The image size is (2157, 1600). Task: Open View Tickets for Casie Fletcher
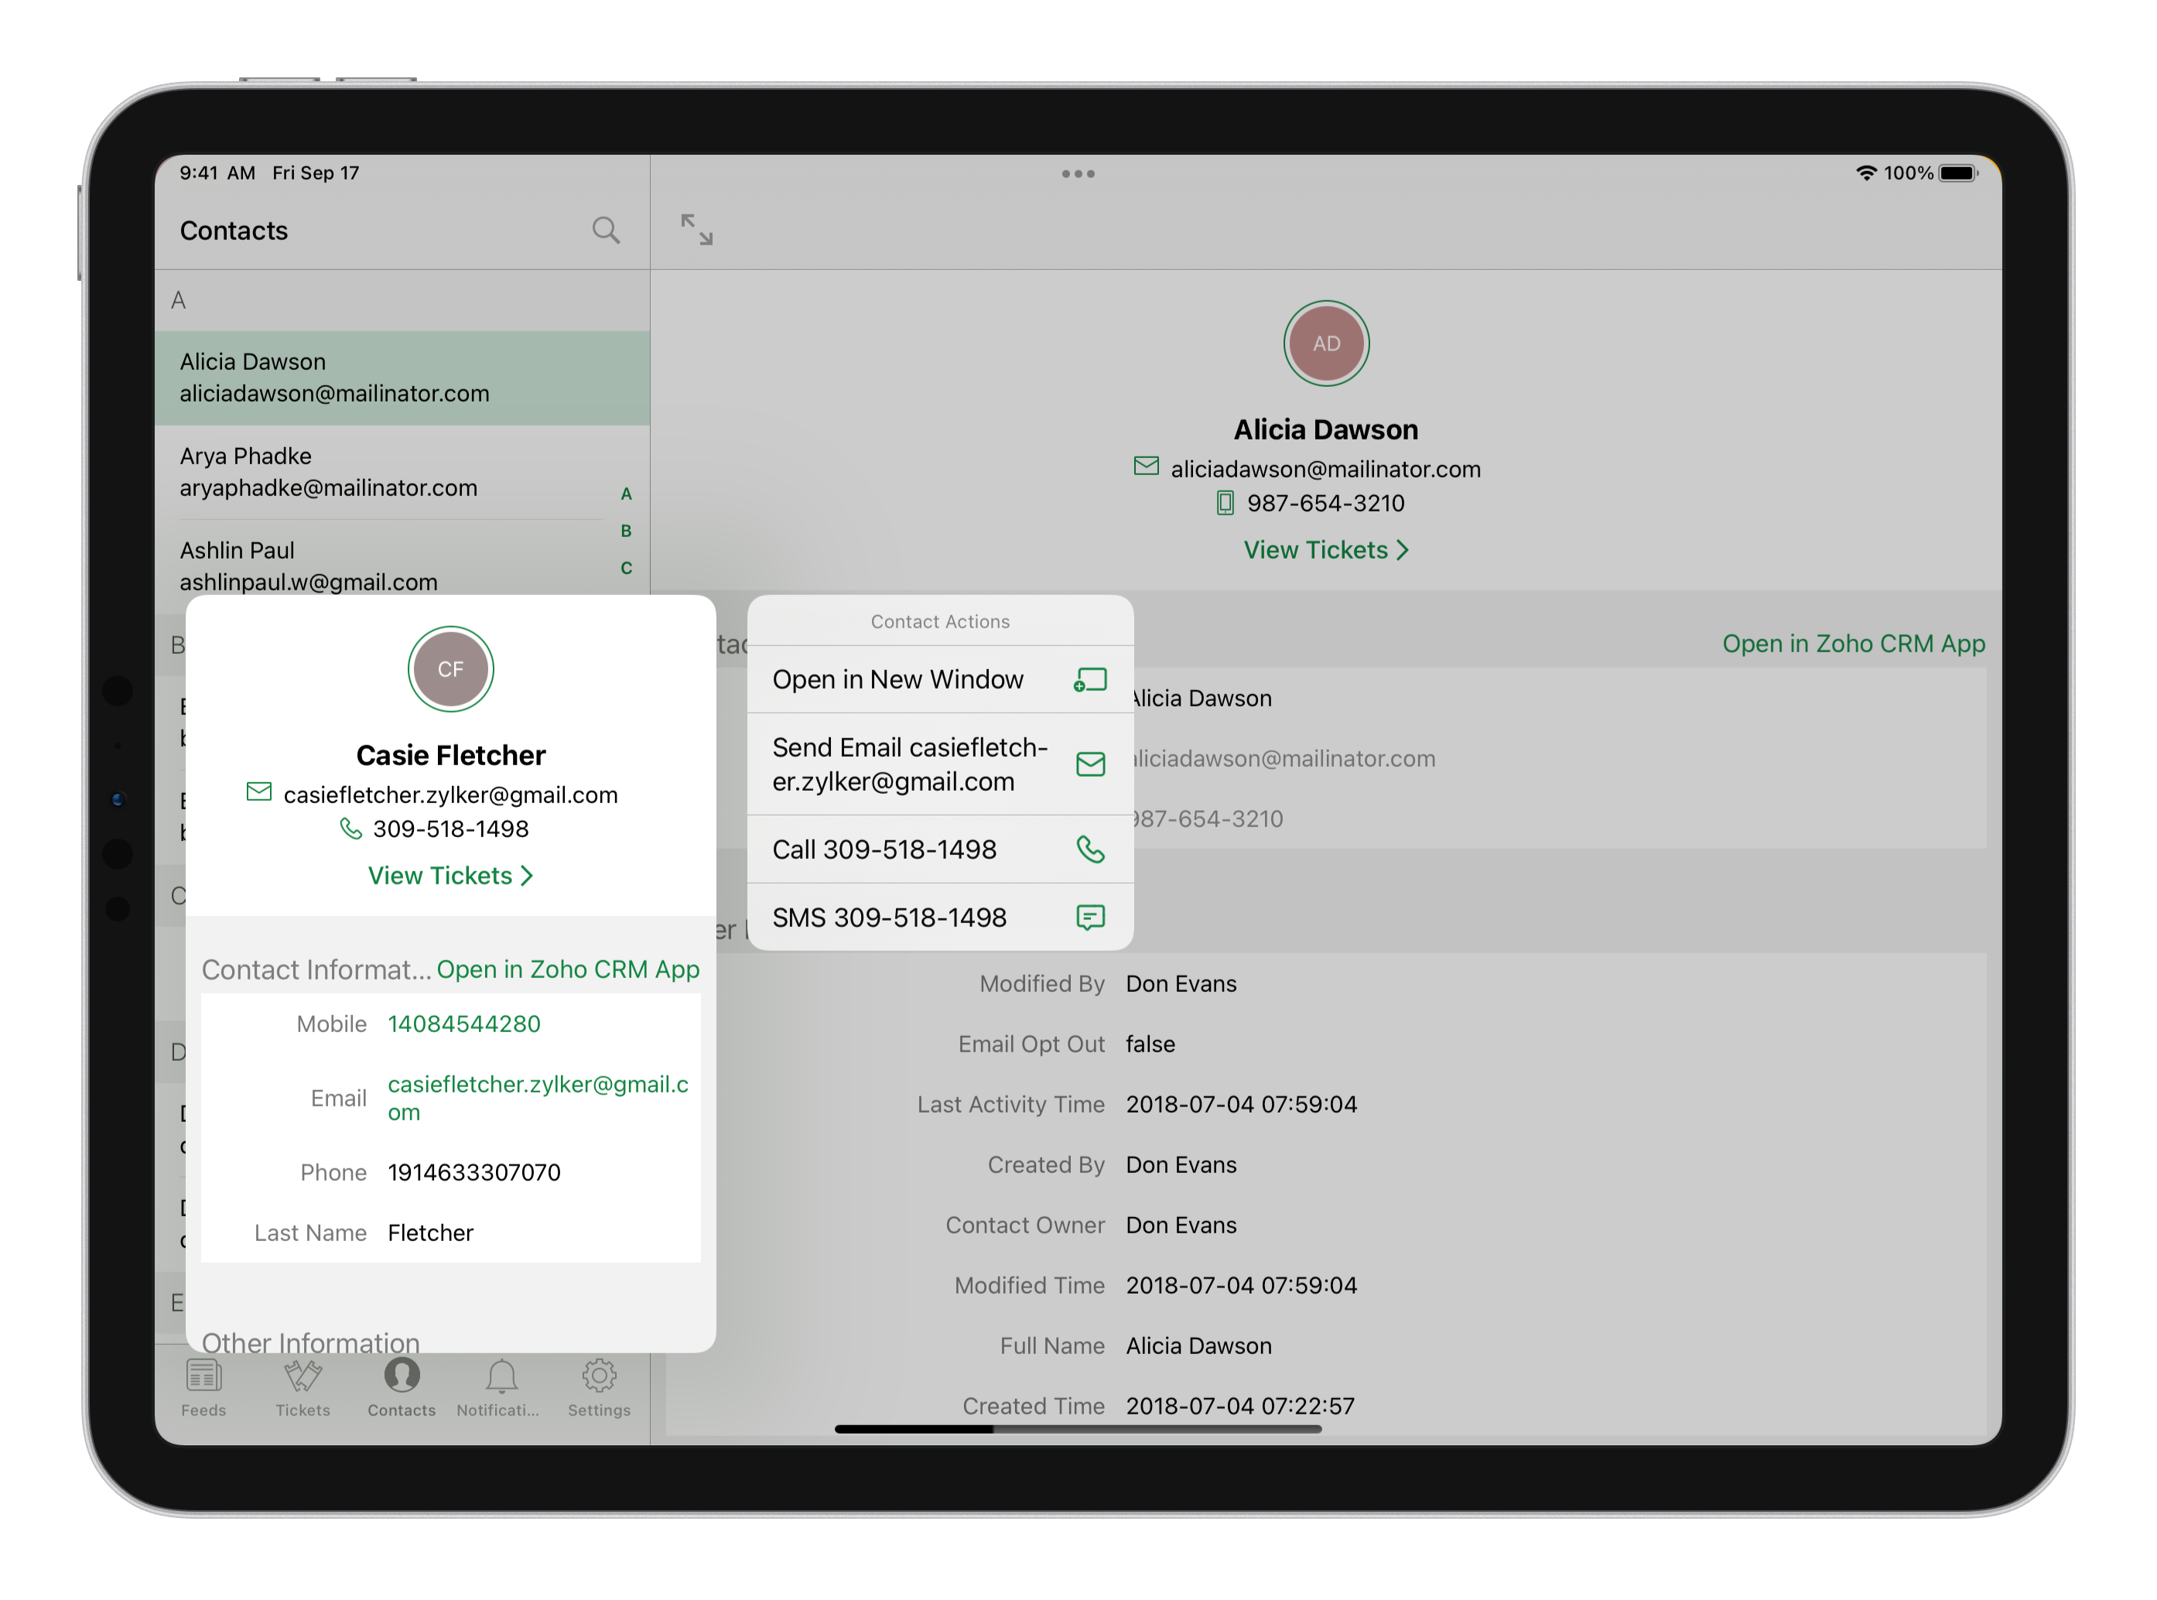pyautogui.click(x=450, y=876)
